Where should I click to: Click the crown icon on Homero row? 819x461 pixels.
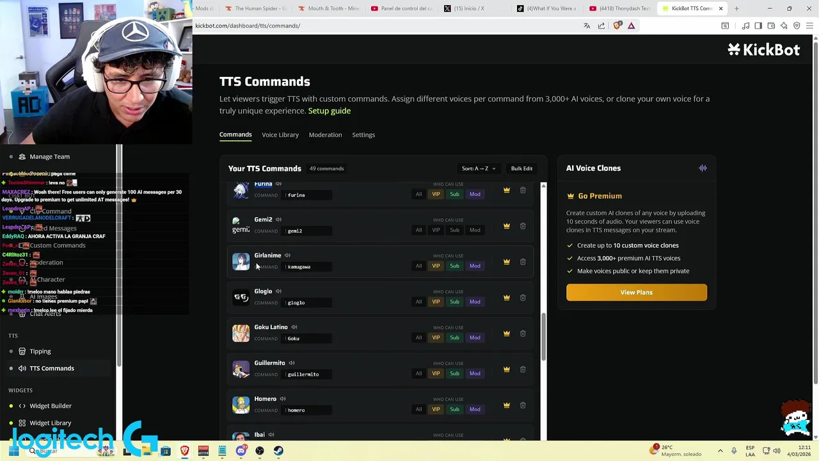point(506,405)
